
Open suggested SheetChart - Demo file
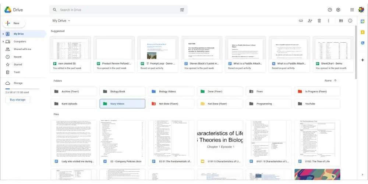tap(333, 54)
